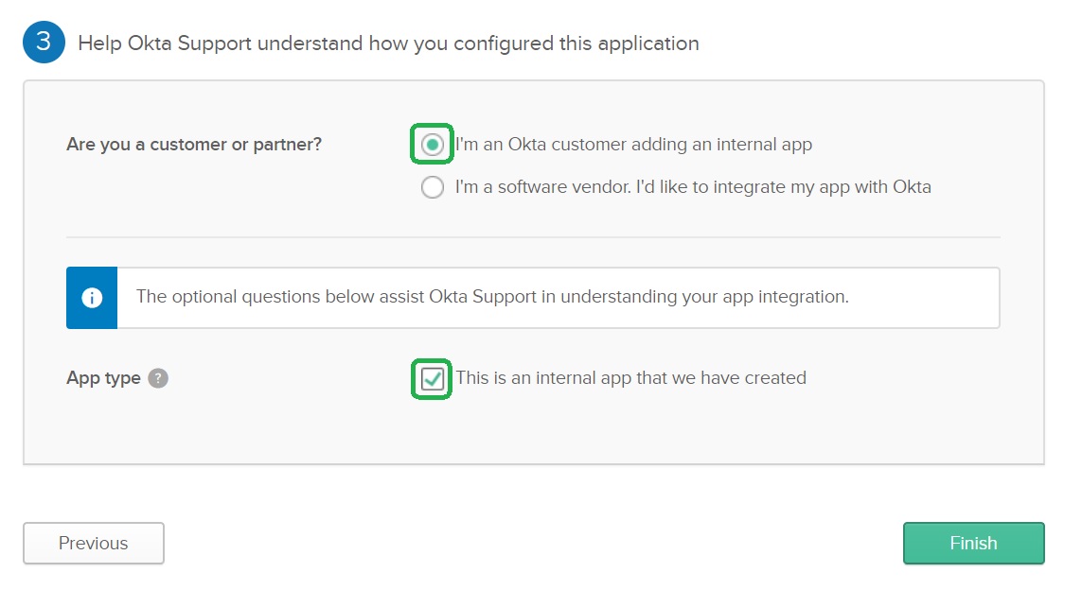Click the App type help question mark icon
Image resolution: width=1082 pixels, height=590 pixels.
pos(158,378)
